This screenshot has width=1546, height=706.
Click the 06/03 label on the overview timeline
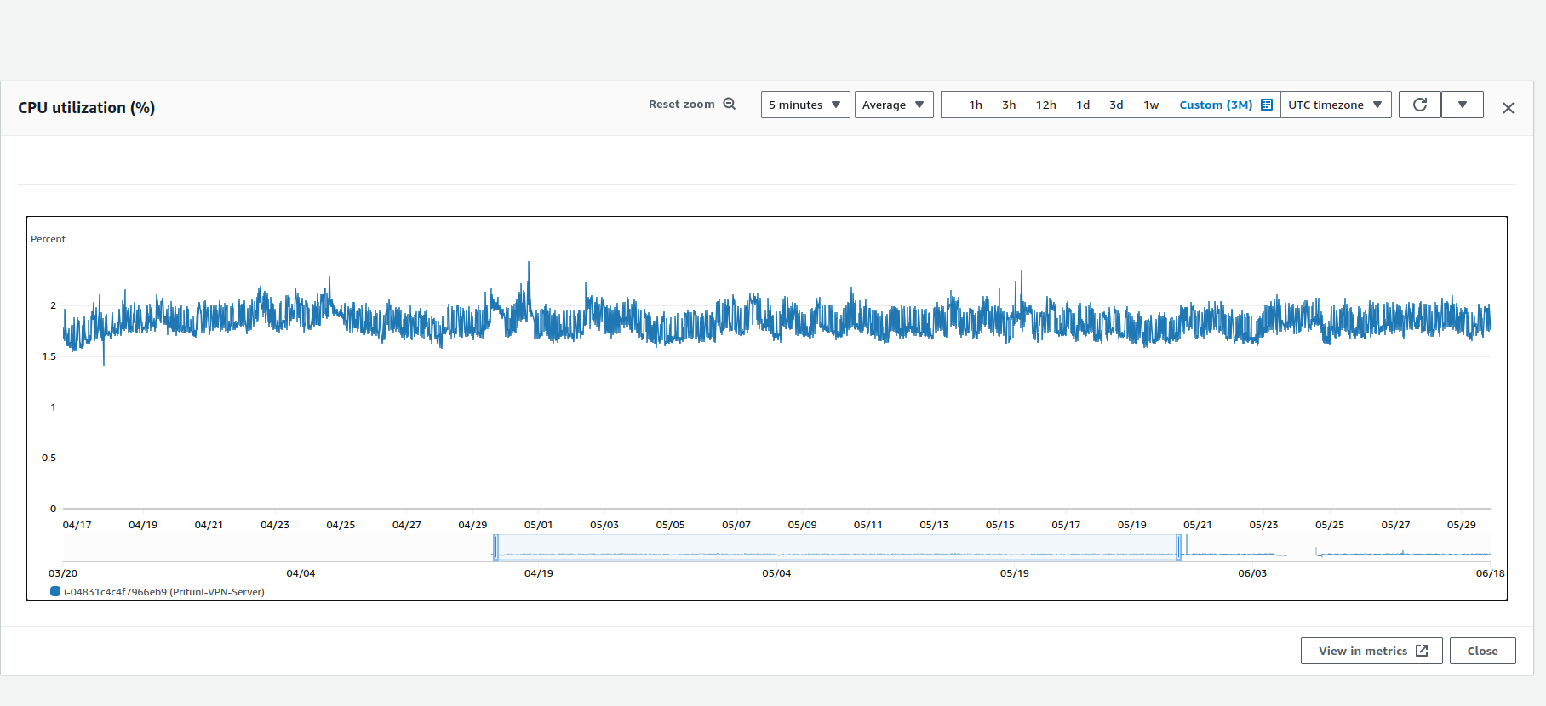(1252, 573)
